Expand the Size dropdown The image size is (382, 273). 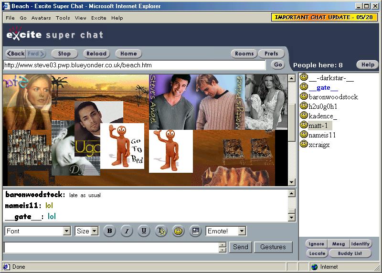[94, 231]
